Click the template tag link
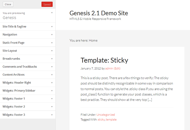This screenshot has height=130, width=190. [111, 120]
